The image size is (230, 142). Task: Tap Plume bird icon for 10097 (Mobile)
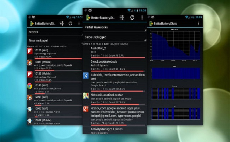click(30, 121)
